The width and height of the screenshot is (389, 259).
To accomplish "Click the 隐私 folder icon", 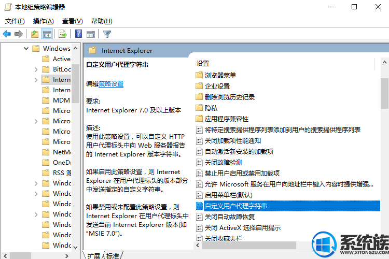I will coord(199,108).
